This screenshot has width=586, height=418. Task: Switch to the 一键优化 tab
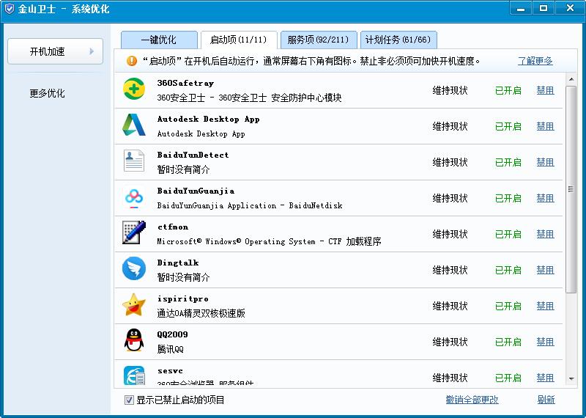pos(159,40)
